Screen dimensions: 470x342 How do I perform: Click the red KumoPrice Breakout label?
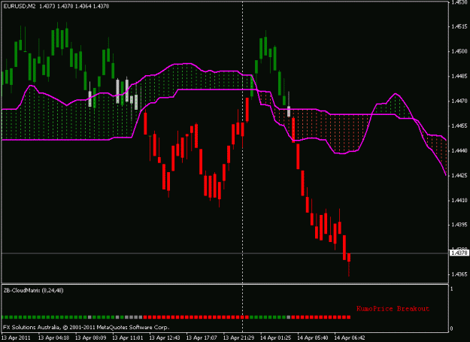(393, 308)
